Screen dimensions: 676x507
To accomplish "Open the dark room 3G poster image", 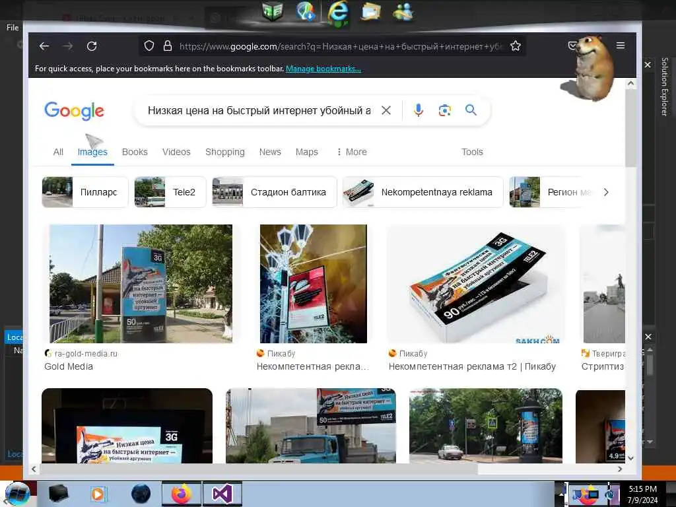I will point(127,426).
